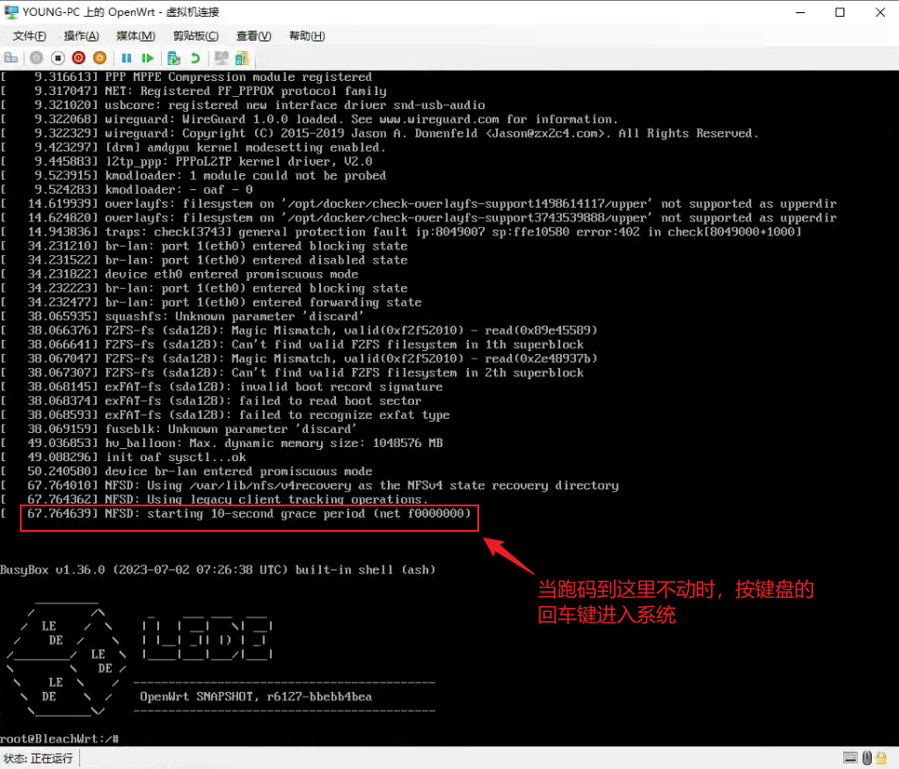Pause the virtual machine
The image size is (899, 769).
point(127,58)
